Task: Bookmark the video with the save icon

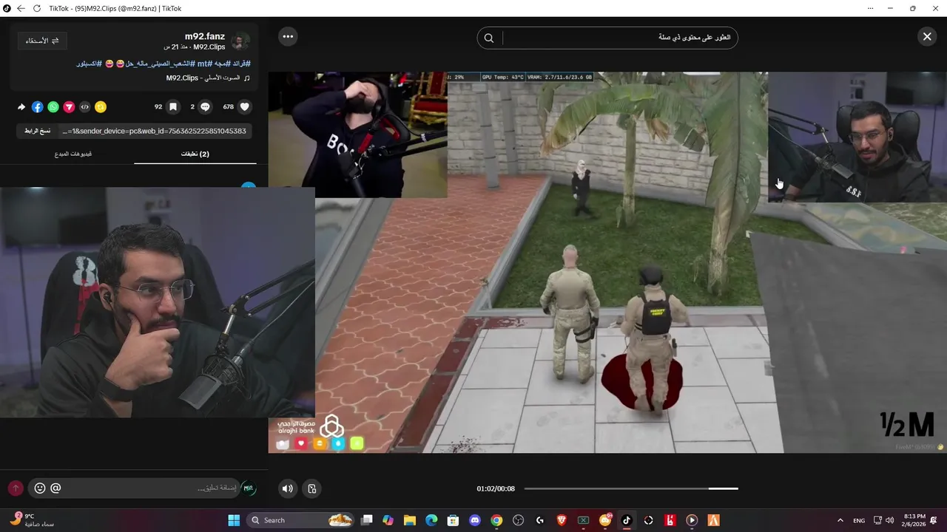Action: (x=173, y=107)
